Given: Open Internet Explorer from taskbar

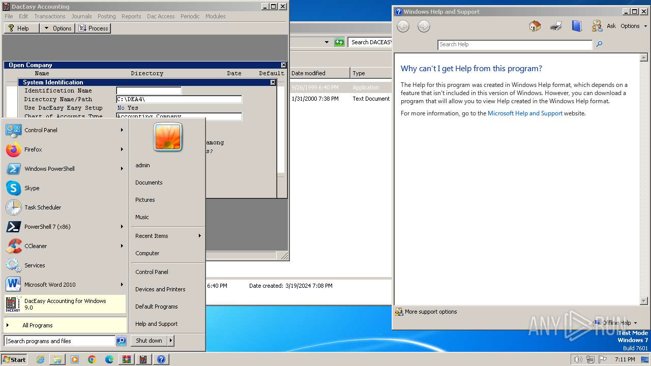Looking at the screenshot, I should 41,359.
